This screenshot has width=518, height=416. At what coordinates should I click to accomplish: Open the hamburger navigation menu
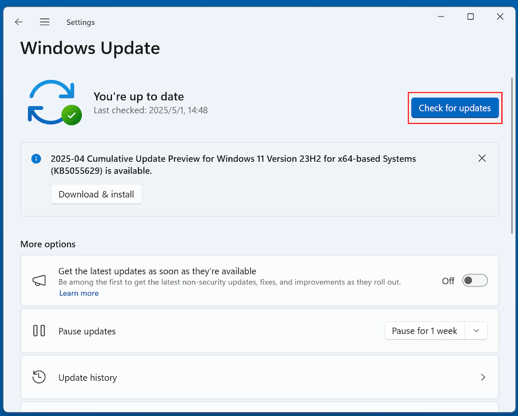[45, 22]
